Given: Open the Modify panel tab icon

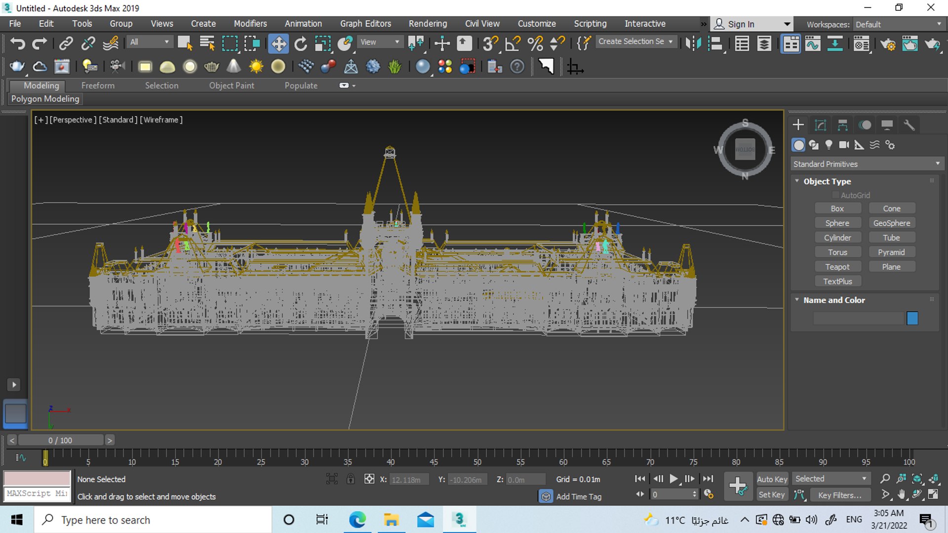Looking at the screenshot, I should tap(820, 125).
